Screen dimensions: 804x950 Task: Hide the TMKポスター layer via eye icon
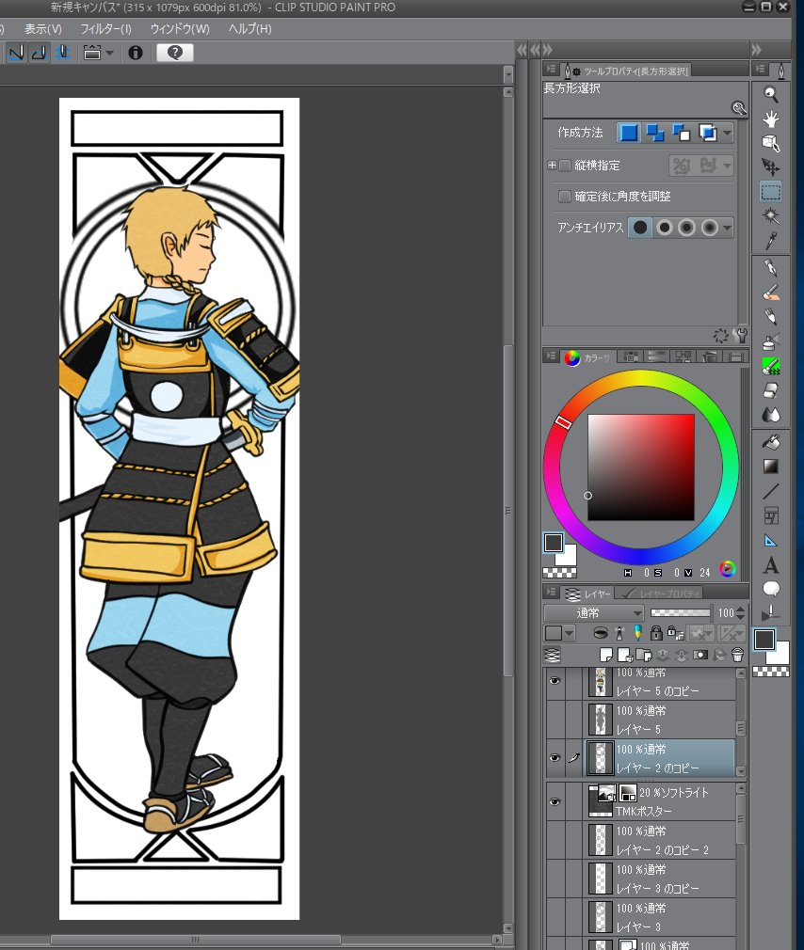555,801
